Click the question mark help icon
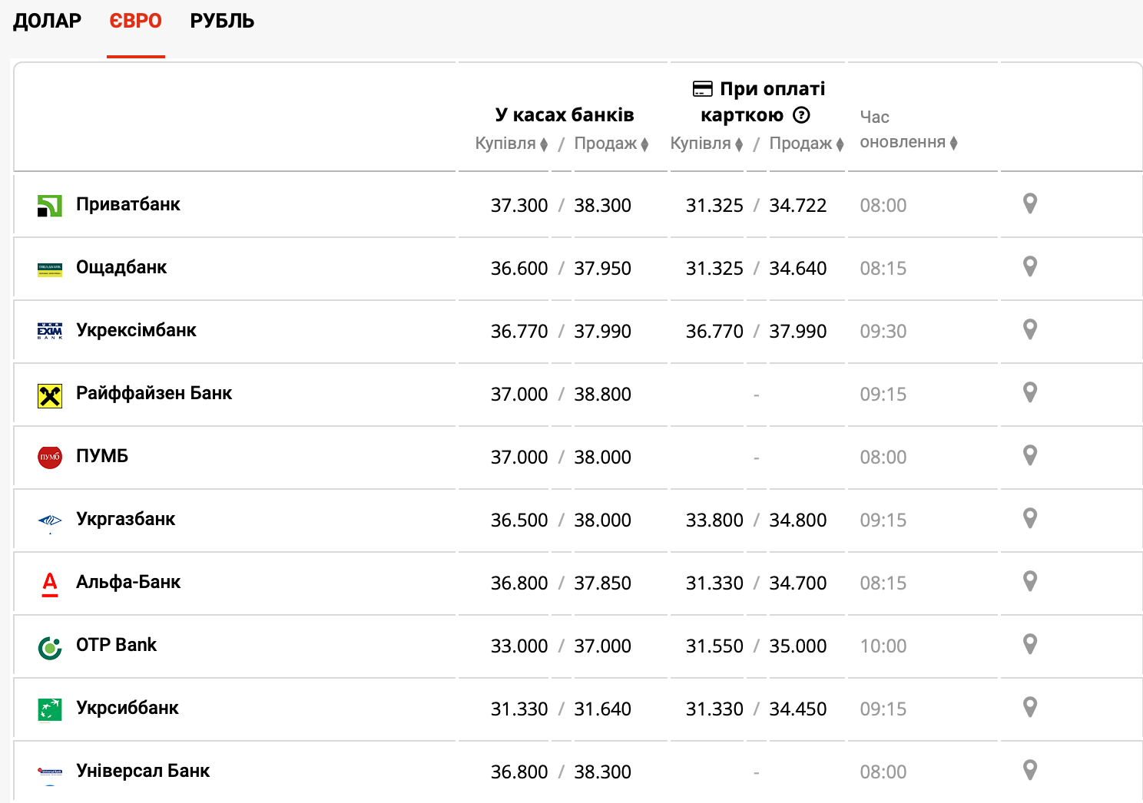Viewport: 1143px width, 803px height. [801, 115]
